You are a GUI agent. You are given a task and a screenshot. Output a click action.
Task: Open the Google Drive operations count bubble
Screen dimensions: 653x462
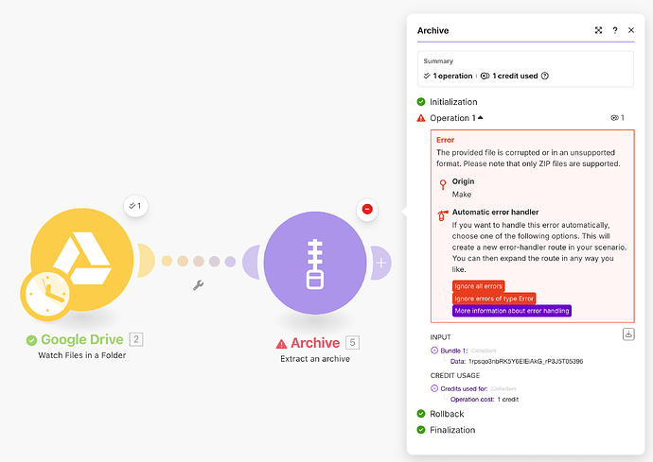(x=134, y=205)
